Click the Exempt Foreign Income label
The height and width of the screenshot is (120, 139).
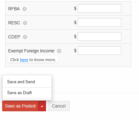click(31, 51)
